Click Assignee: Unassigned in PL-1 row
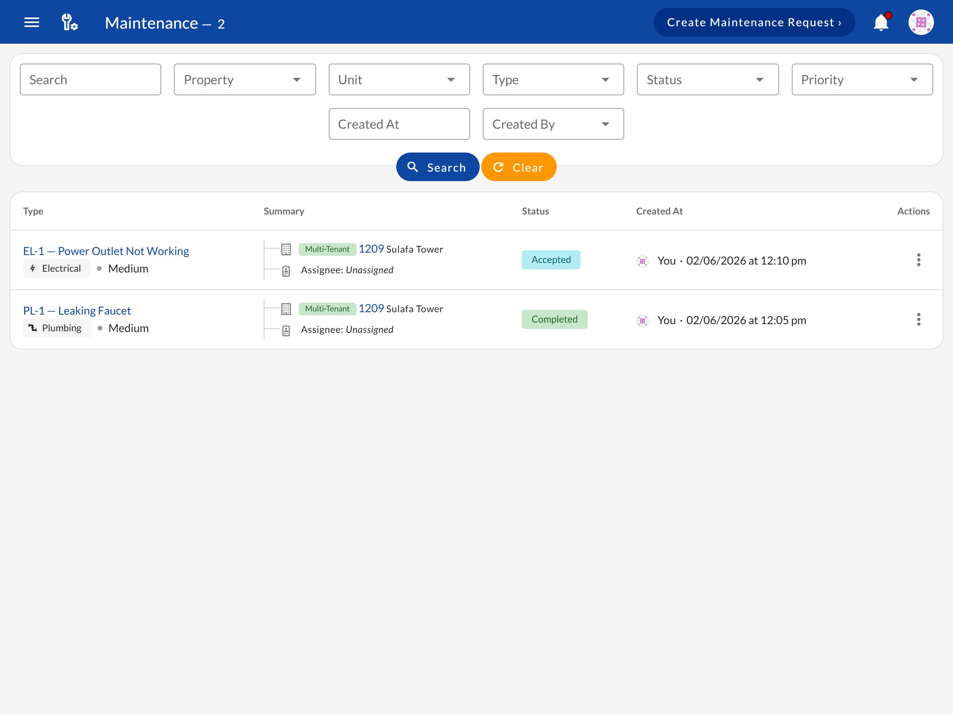Screen dimensions: 953x715 347,329
